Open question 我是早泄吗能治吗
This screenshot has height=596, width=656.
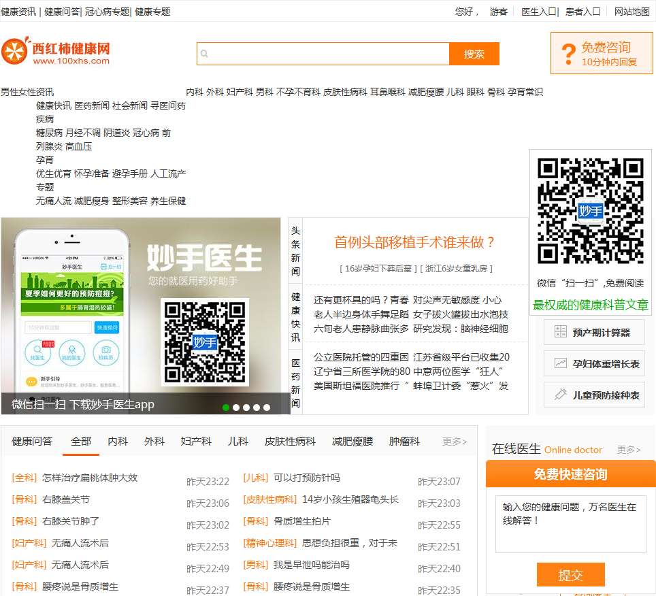(311, 565)
